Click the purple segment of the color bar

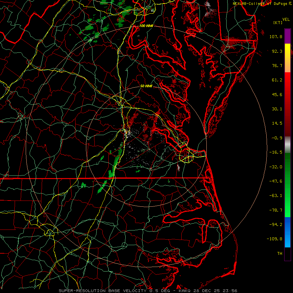[x=287, y=36]
